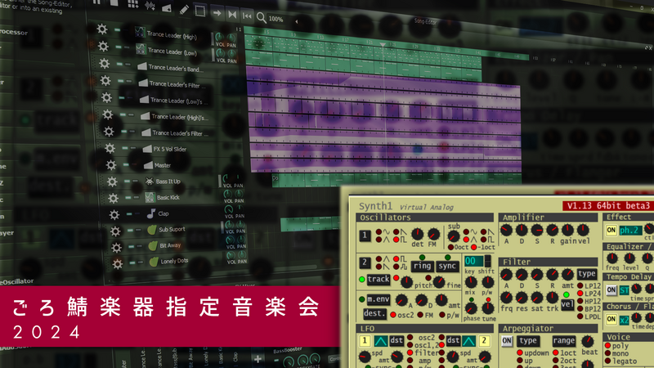
Task: Click the bowtie-shaped loop points icon
Action: pos(232,15)
